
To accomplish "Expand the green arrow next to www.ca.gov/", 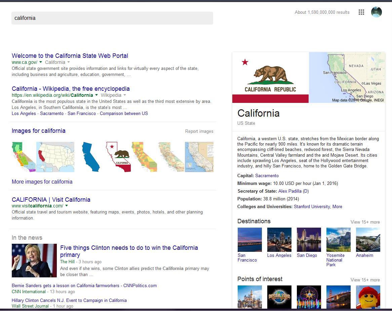I will coord(41,62).
